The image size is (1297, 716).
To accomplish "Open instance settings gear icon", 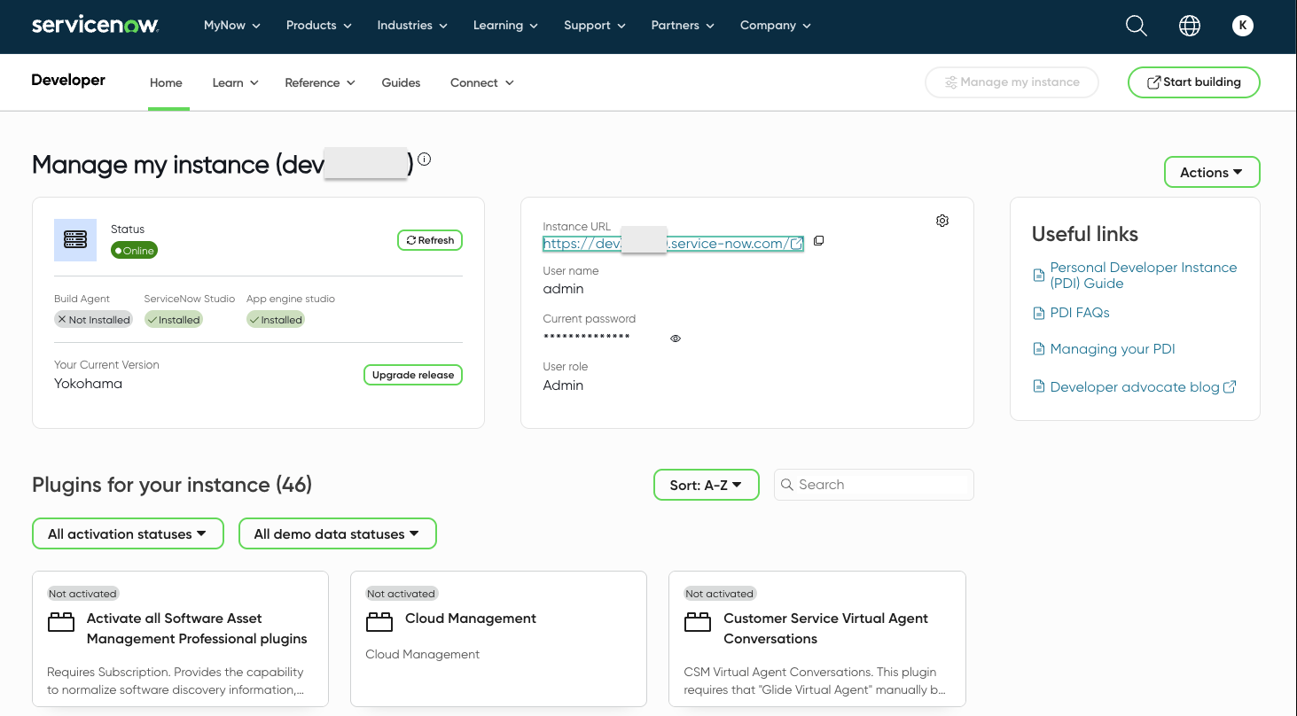I will [942, 221].
